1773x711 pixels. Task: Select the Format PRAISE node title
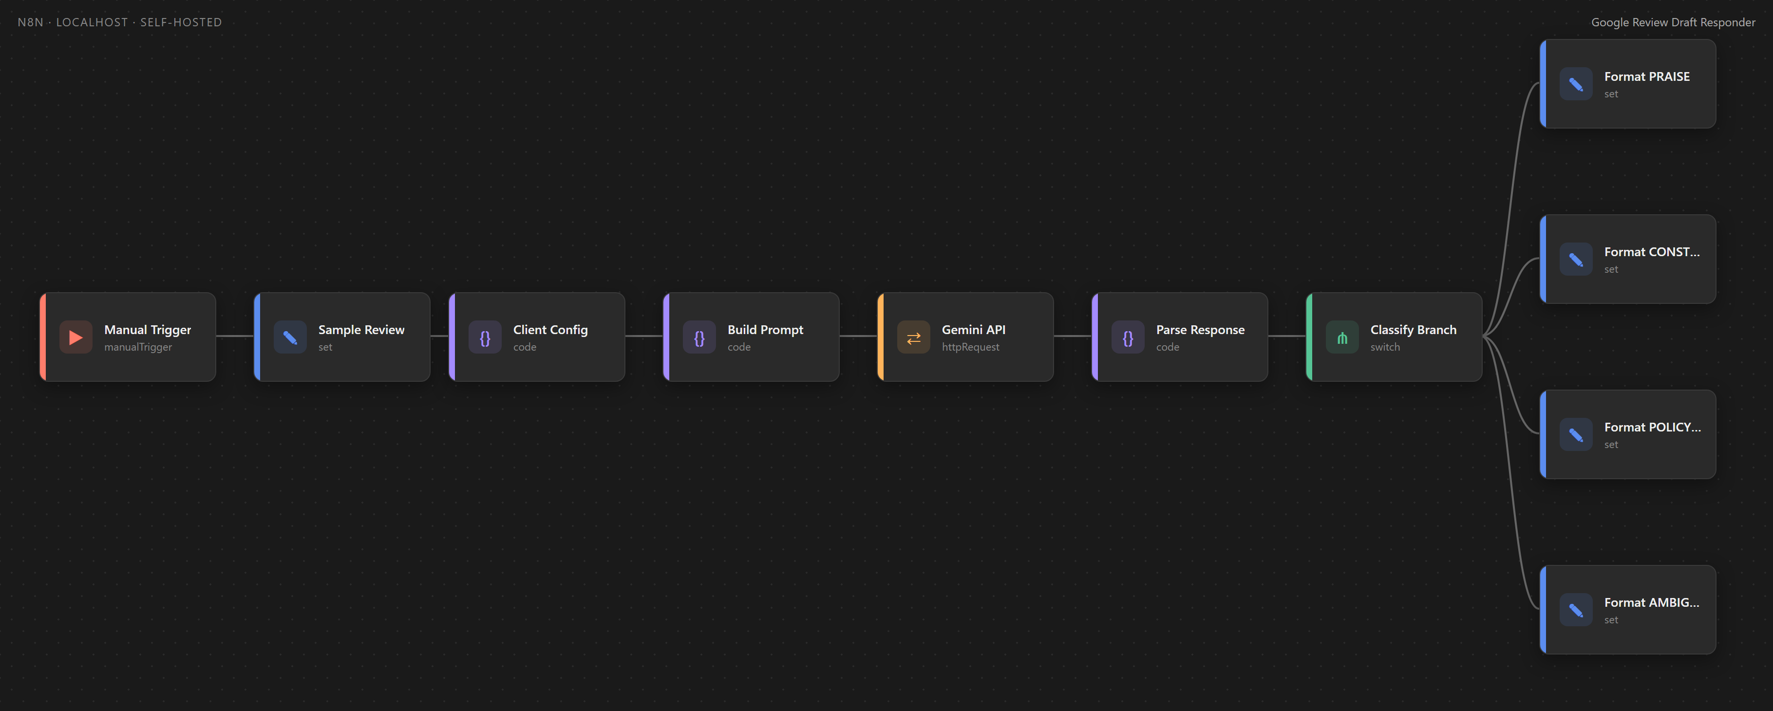coord(1646,76)
